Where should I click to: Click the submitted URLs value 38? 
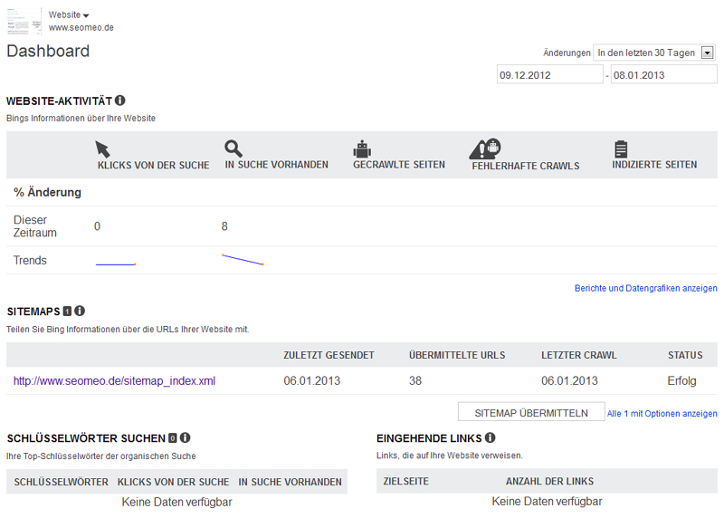(415, 380)
